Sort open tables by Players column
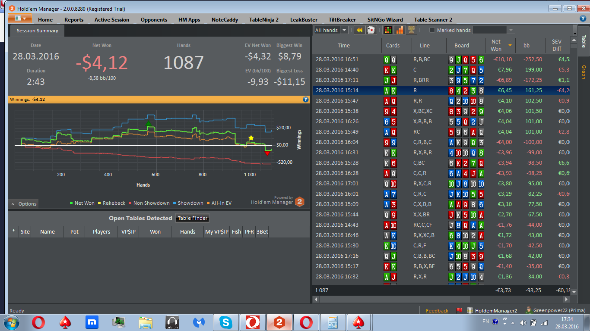Viewport: 590px width, 331px height. click(102, 232)
